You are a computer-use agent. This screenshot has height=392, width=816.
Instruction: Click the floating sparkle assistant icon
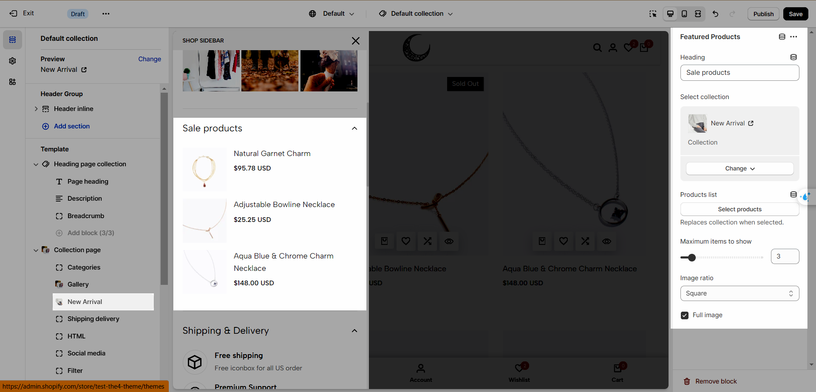coord(805,196)
